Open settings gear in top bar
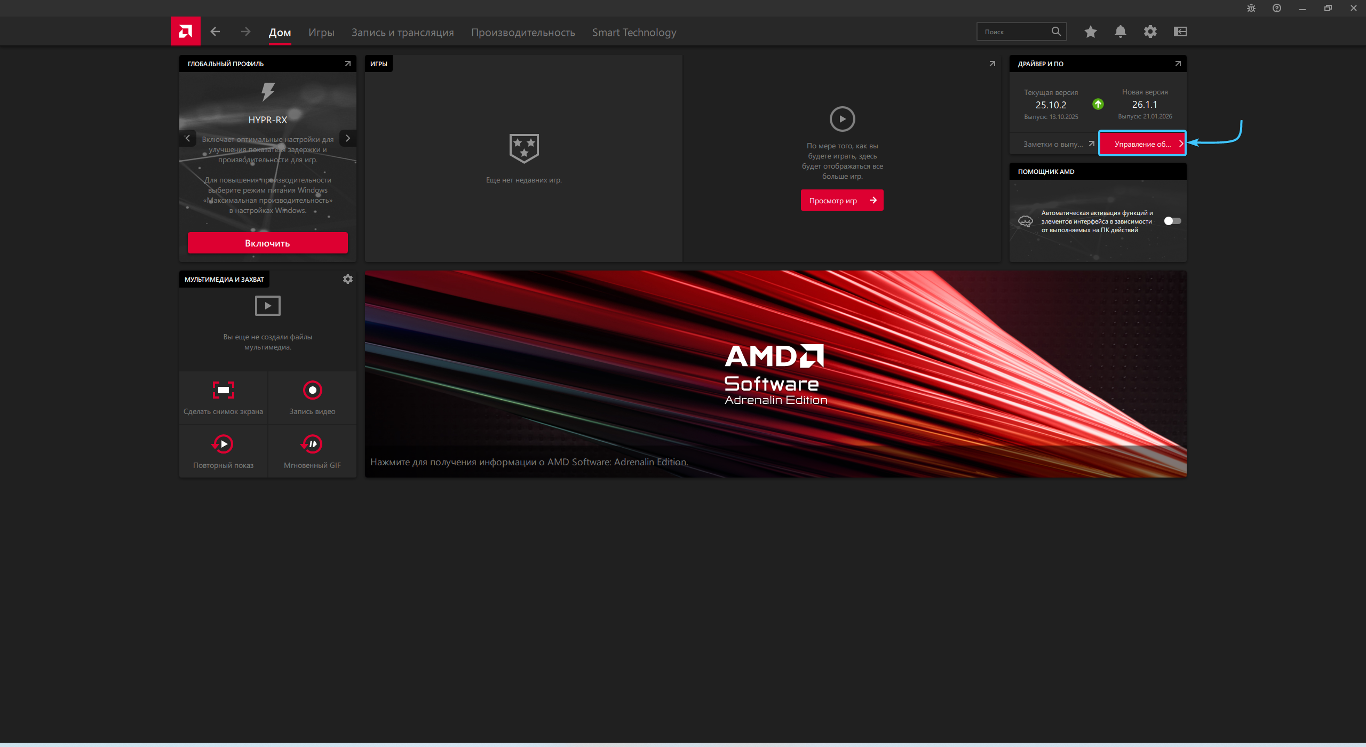Viewport: 1366px width, 747px height. coord(1150,31)
